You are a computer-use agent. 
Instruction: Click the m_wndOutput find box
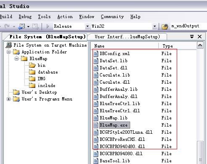click(x=189, y=26)
